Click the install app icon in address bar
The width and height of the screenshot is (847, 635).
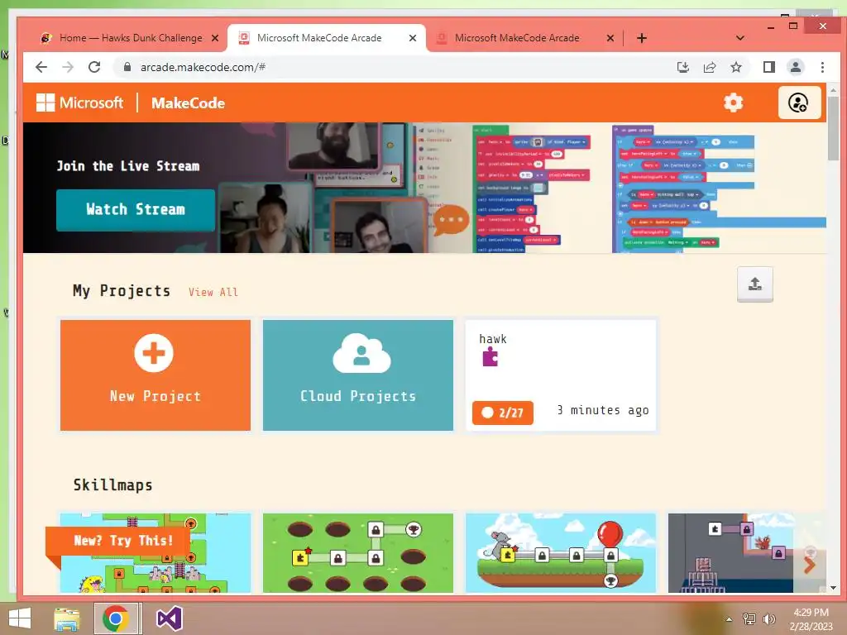tap(682, 67)
